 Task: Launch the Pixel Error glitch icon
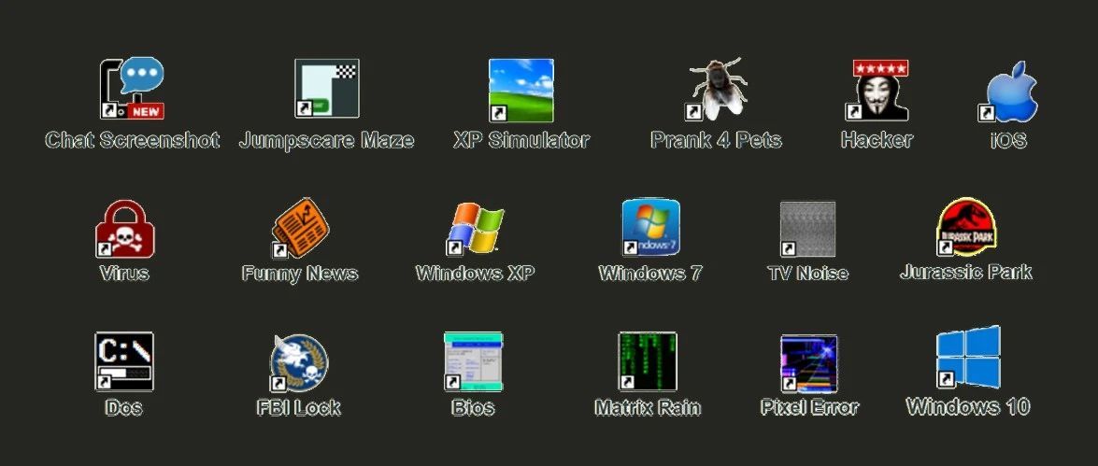(x=809, y=364)
